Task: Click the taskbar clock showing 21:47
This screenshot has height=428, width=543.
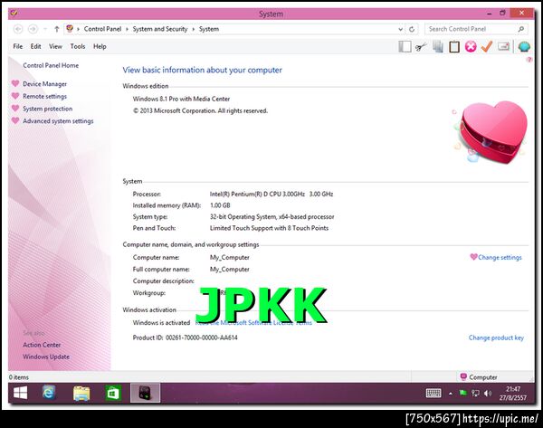Action: [513, 394]
